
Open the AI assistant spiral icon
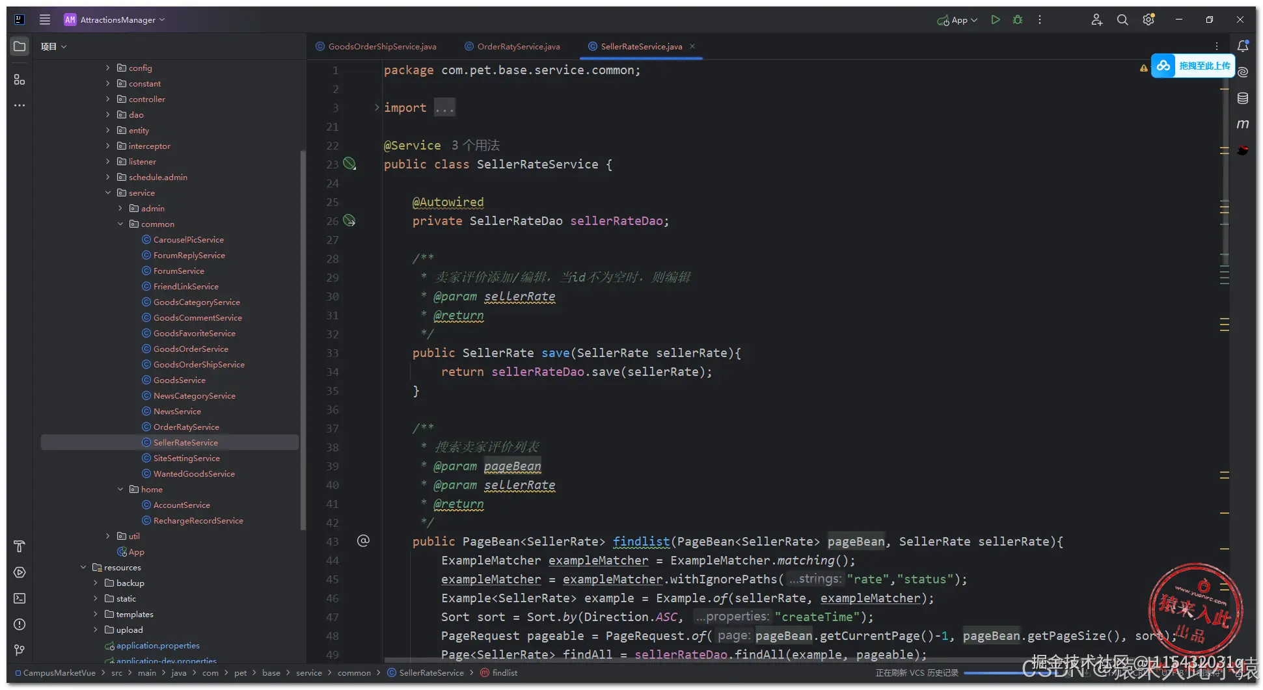(1243, 72)
